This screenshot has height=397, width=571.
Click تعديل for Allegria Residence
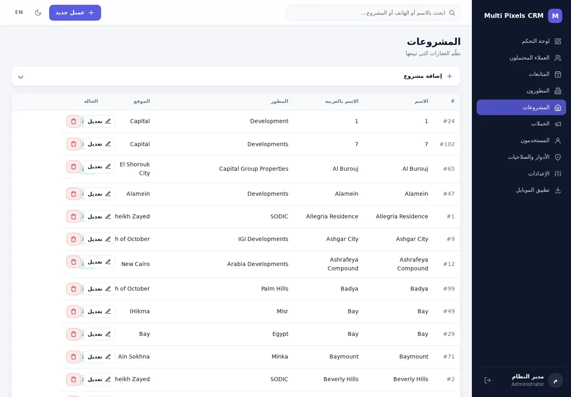click(99, 216)
